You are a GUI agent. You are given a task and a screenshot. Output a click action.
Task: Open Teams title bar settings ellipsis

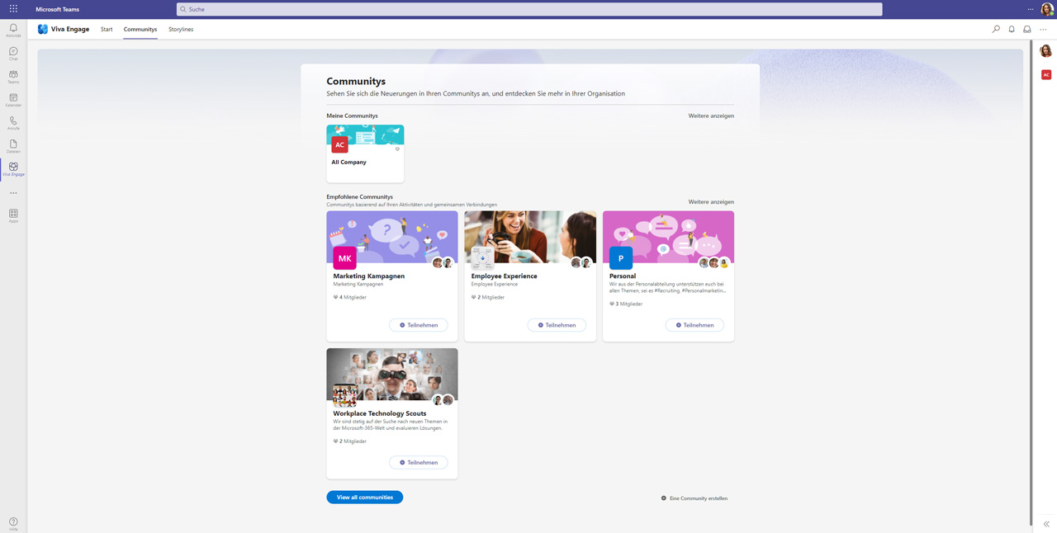pos(1031,9)
